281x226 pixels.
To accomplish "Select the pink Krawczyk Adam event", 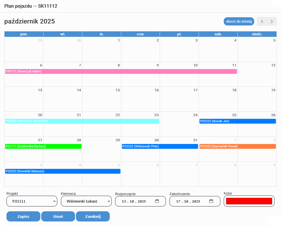I will (x=121, y=72).
